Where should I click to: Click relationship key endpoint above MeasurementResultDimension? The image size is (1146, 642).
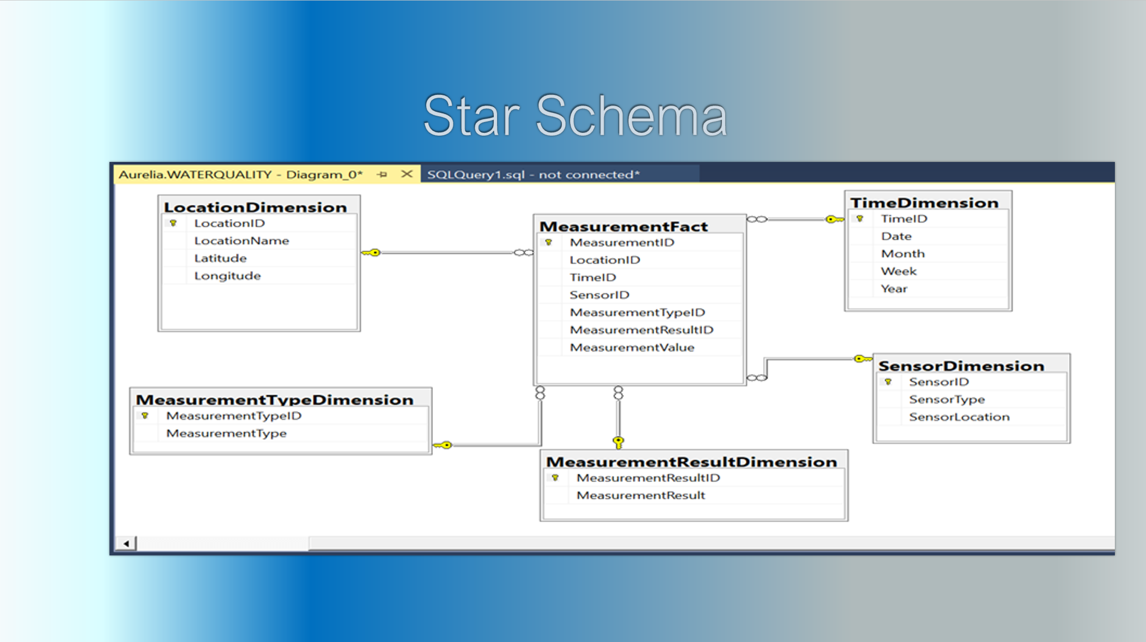[x=618, y=442]
